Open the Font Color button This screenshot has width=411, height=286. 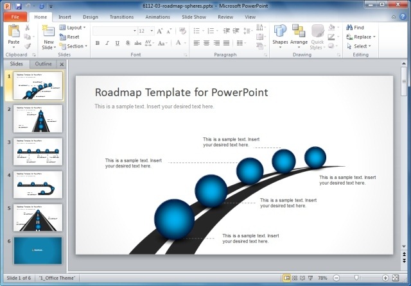179,43
